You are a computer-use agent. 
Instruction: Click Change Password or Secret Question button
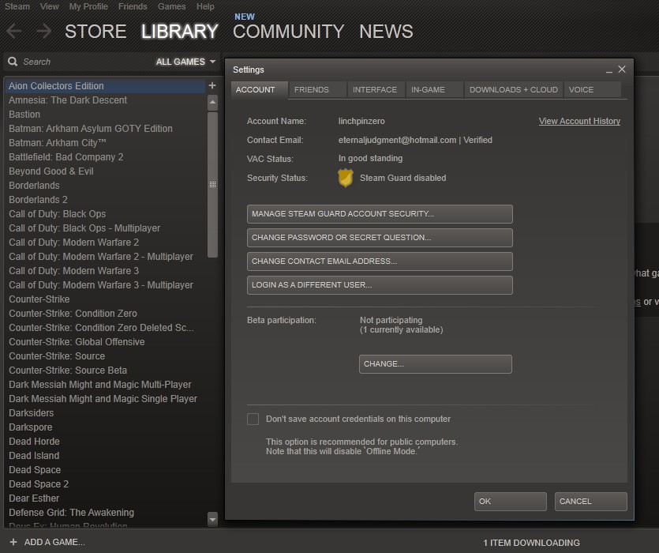click(380, 237)
